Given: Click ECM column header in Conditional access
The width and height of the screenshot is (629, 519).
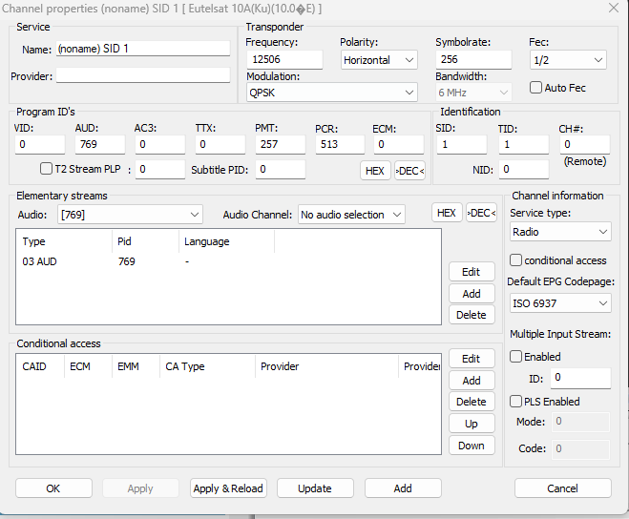Looking at the screenshot, I should (88, 366).
